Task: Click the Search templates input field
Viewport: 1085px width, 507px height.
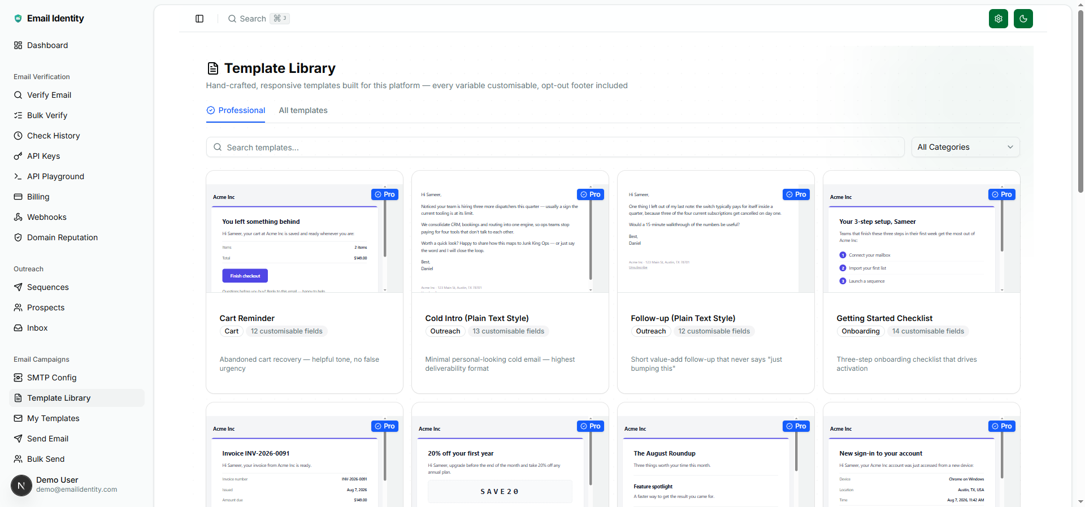Action: (555, 147)
